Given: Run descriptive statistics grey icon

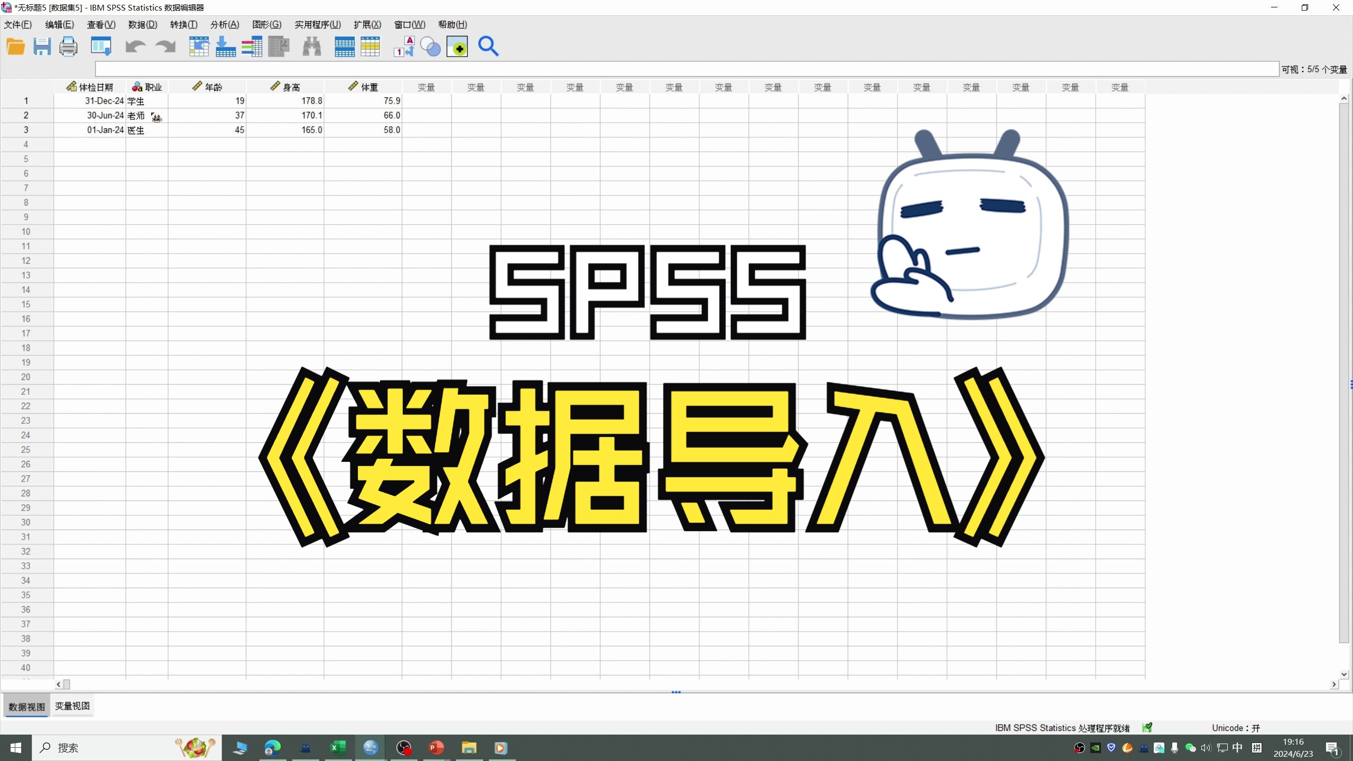Looking at the screenshot, I should coord(279,47).
